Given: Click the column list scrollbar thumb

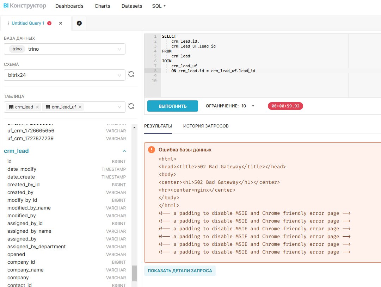Looking at the screenshot, I should (x=134, y=273).
